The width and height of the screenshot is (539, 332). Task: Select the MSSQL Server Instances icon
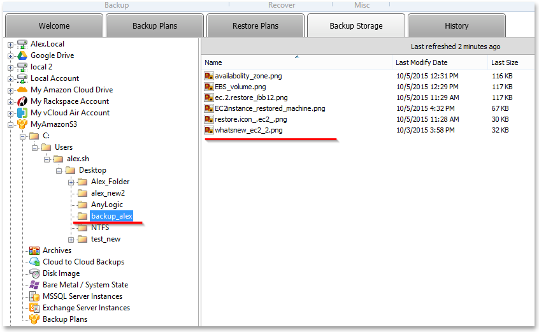(34, 296)
